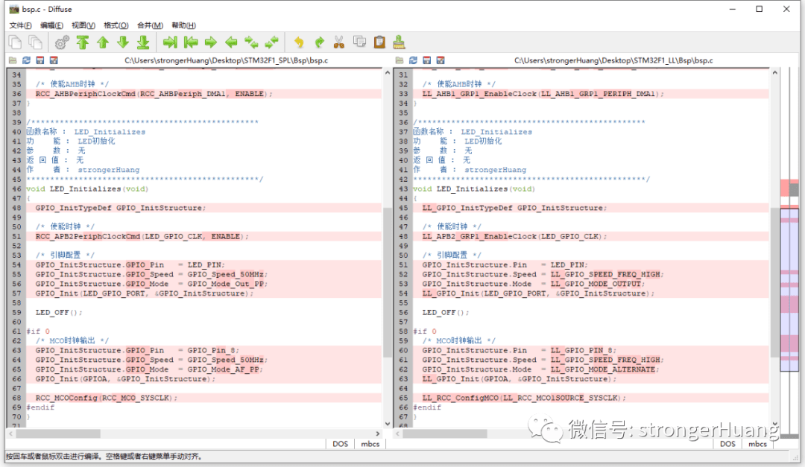Screen dimensions: 805x467
Task: Open the 文件(F) menu
Action: pos(20,25)
